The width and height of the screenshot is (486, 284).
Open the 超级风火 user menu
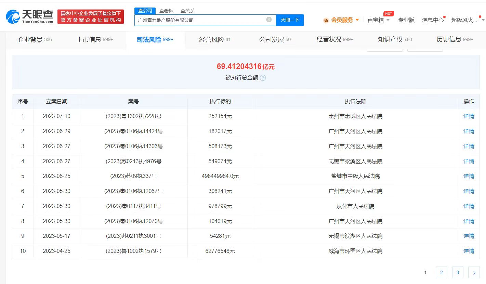point(465,20)
